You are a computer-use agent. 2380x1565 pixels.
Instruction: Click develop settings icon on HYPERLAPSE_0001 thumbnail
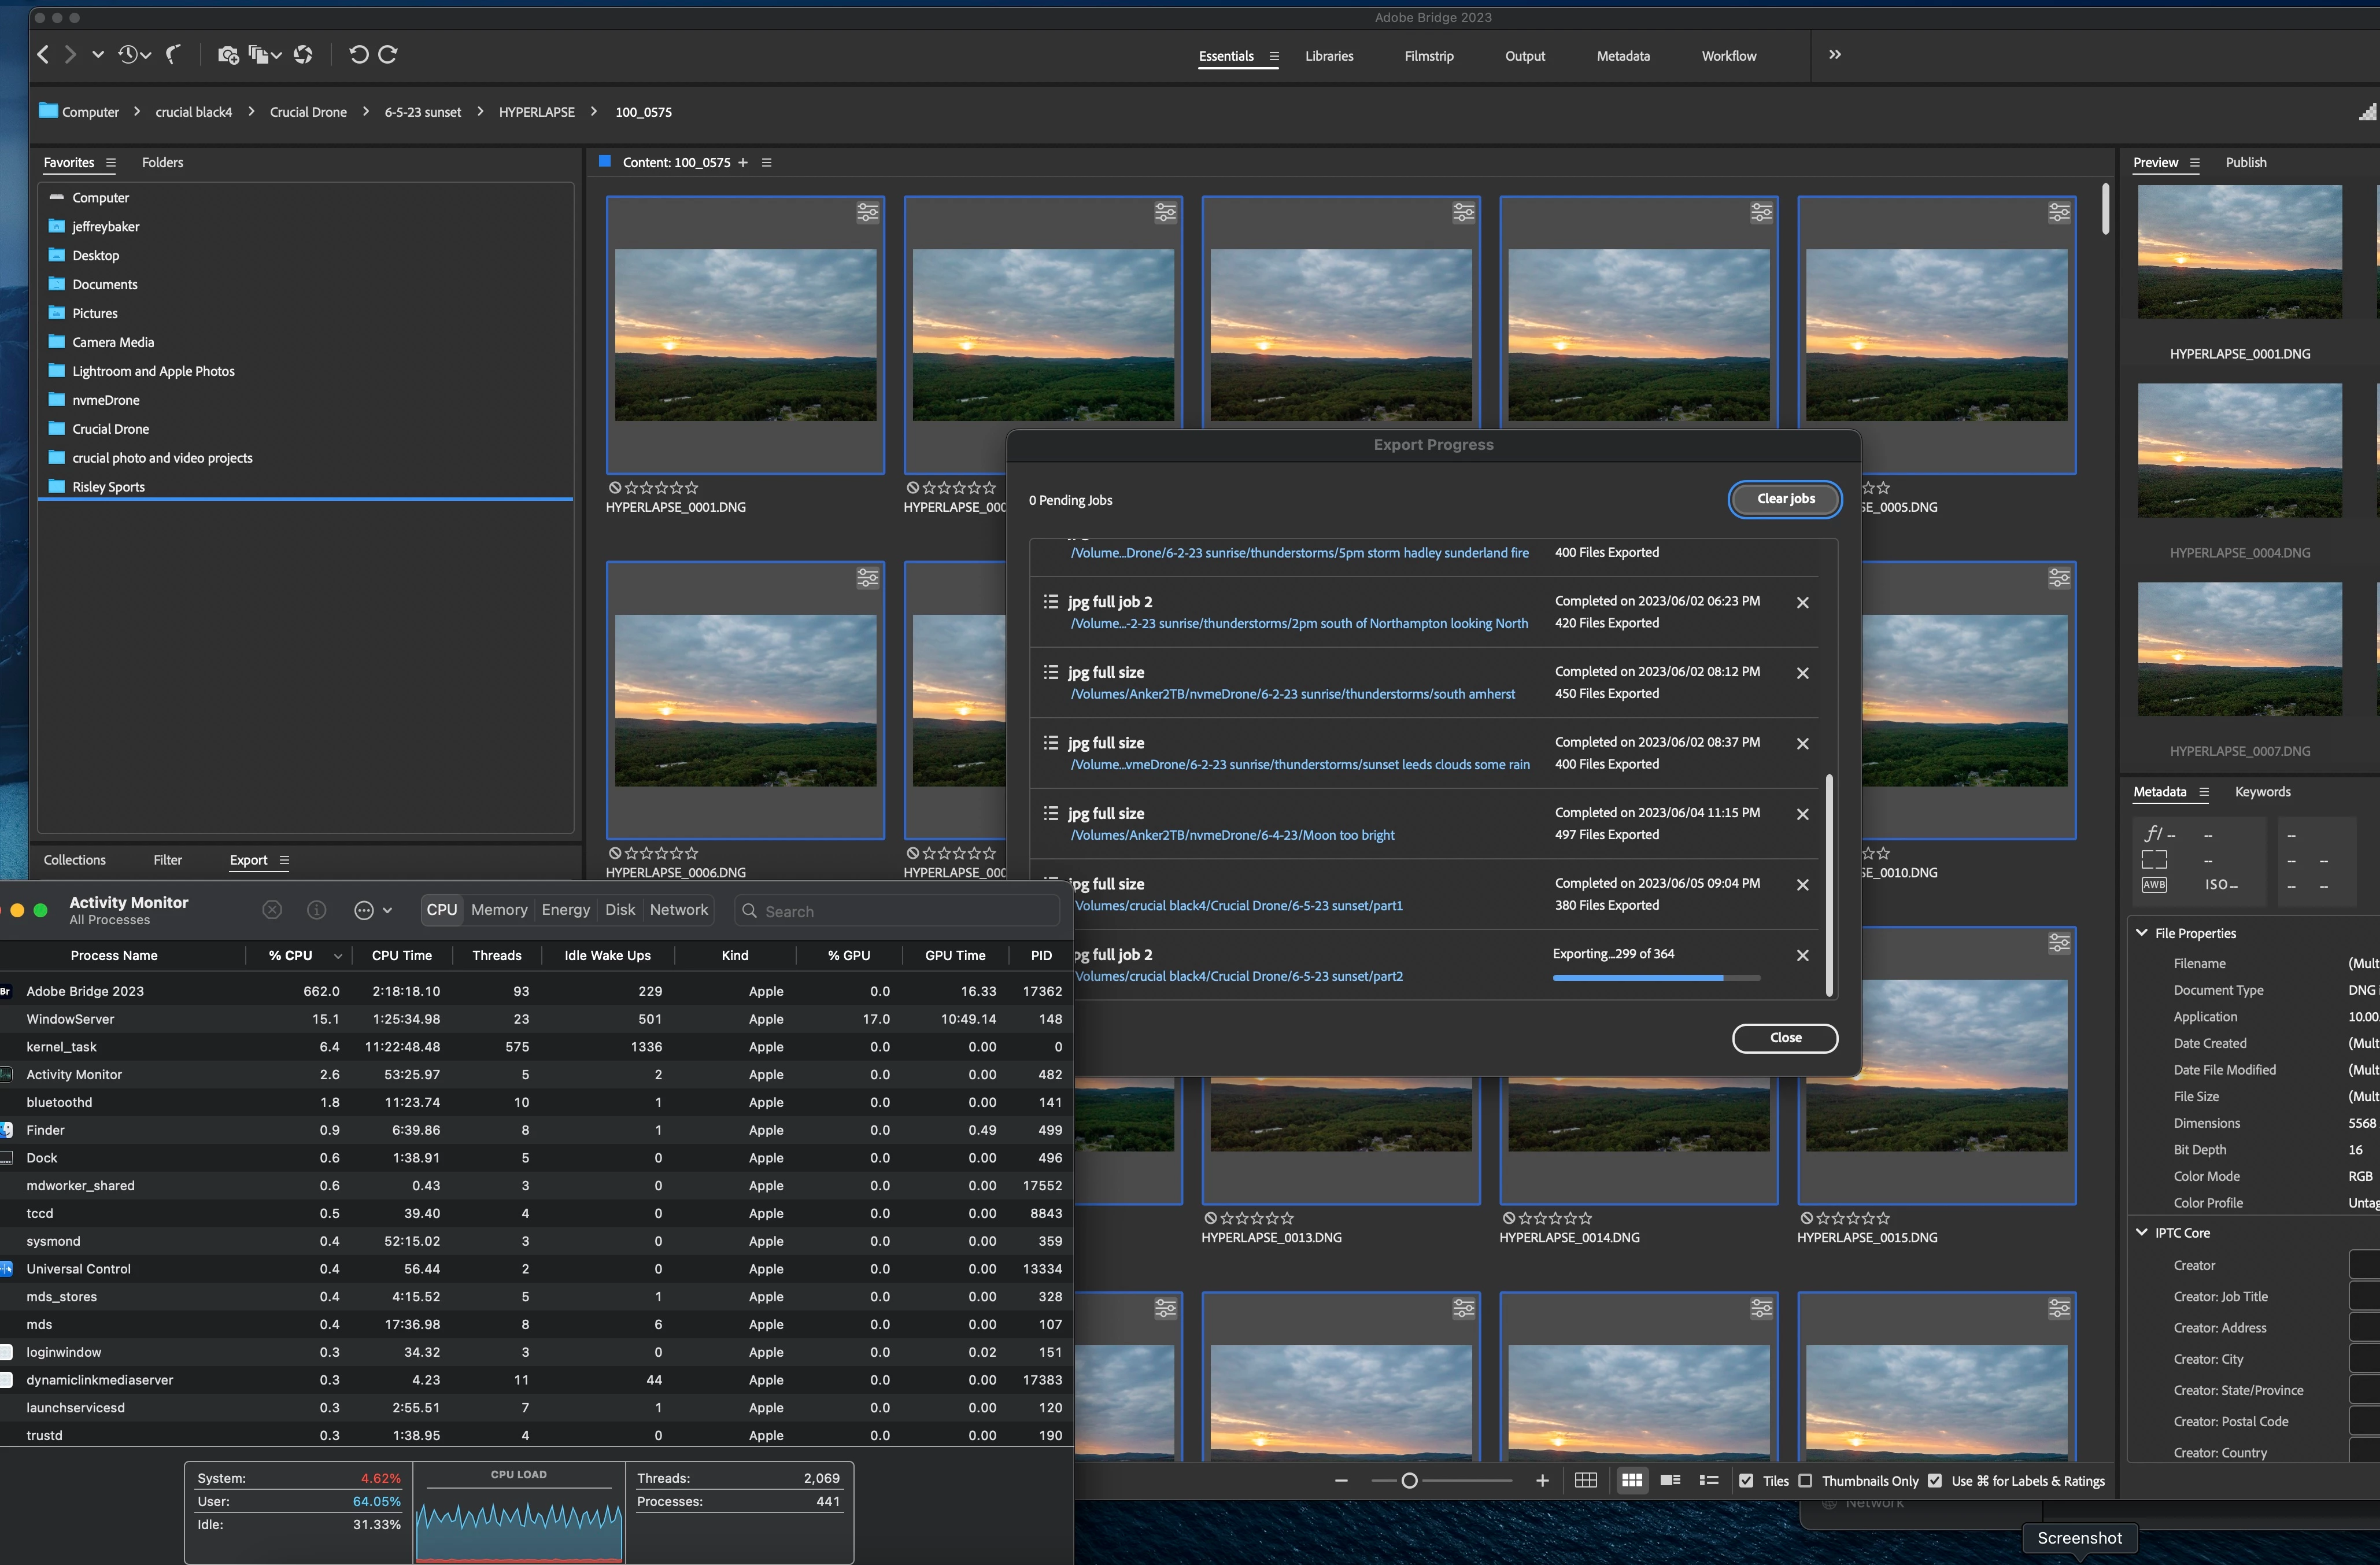[x=867, y=212]
